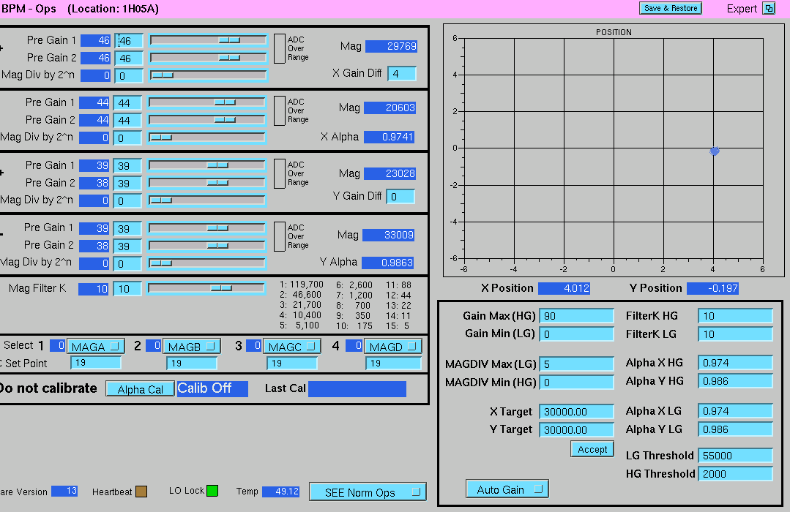Viewport: 790px width, 512px height.
Task: Click set point field under MAGC
Action: [x=291, y=363]
